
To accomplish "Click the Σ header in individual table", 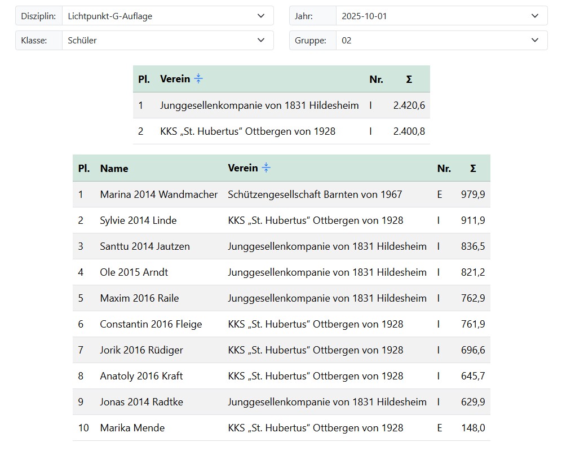I will (x=472, y=168).
